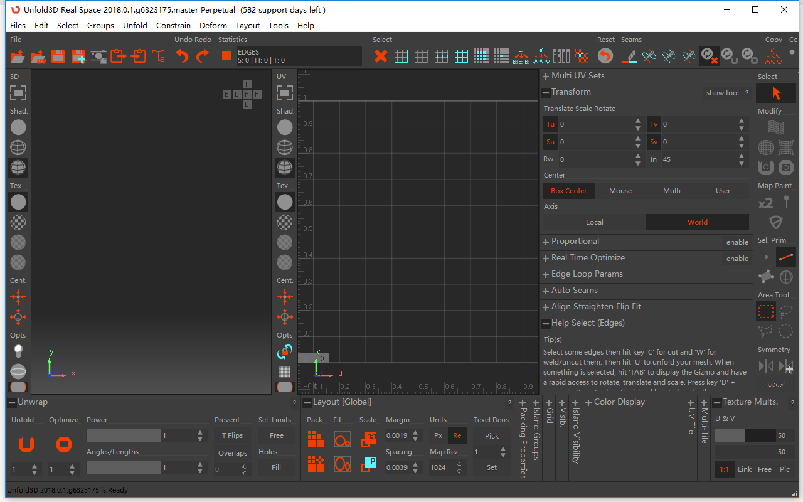Open the Groups menu

pyautogui.click(x=101, y=26)
